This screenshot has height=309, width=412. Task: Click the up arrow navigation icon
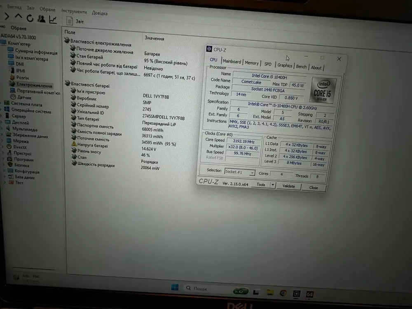pos(18,17)
